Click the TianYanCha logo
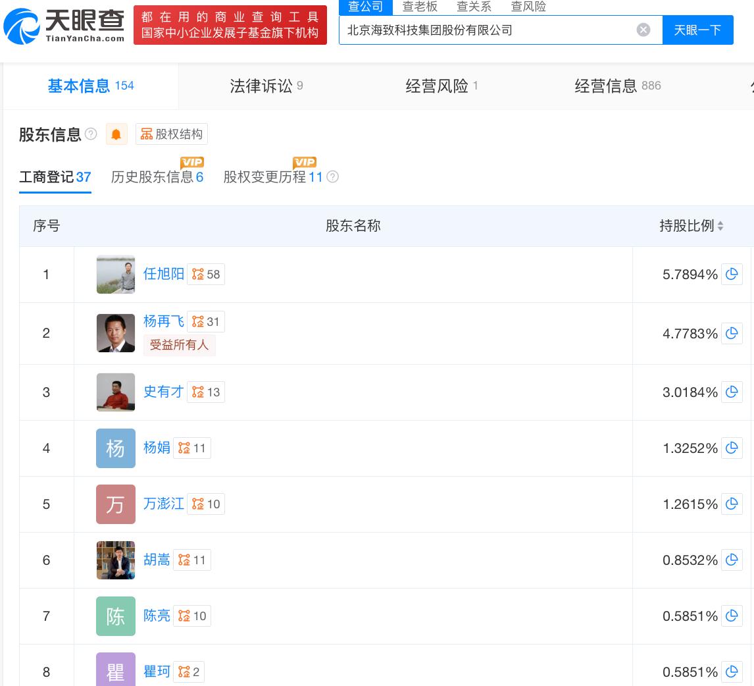This screenshot has width=754, height=686. 64,25
